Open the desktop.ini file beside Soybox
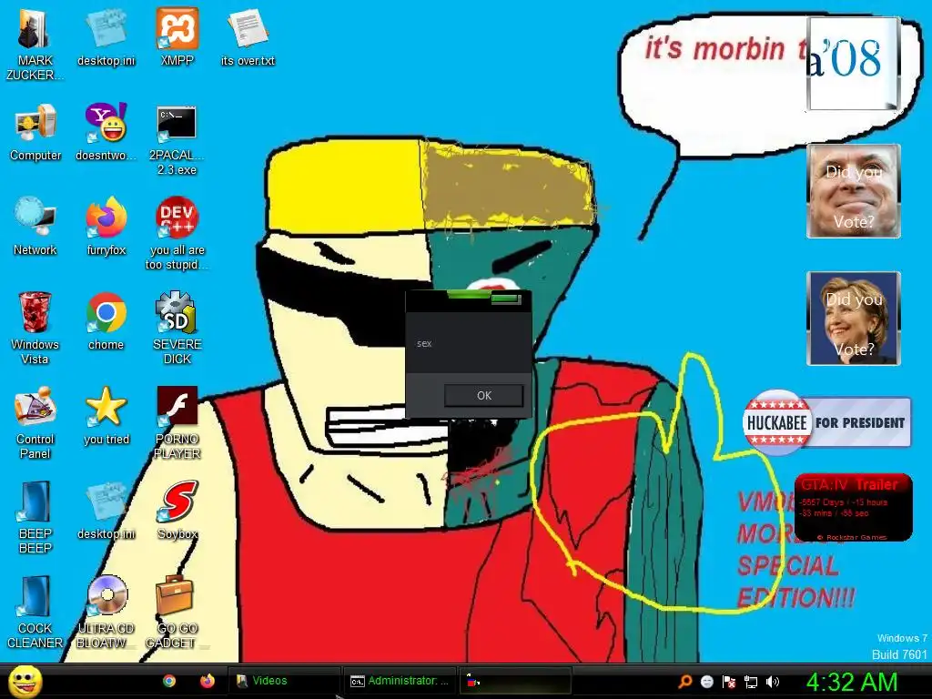The height and width of the screenshot is (699, 932). [x=106, y=511]
